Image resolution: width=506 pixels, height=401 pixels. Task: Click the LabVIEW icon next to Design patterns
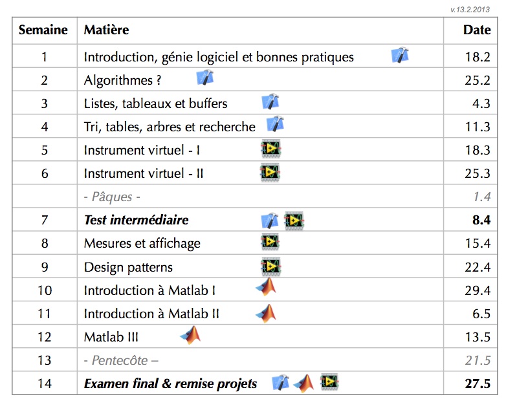[x=270, y=266]
